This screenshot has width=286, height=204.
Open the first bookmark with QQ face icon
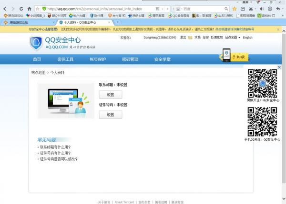(x=13, y=16)
